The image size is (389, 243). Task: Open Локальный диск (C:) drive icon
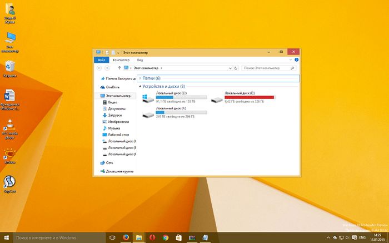point(148,98)
